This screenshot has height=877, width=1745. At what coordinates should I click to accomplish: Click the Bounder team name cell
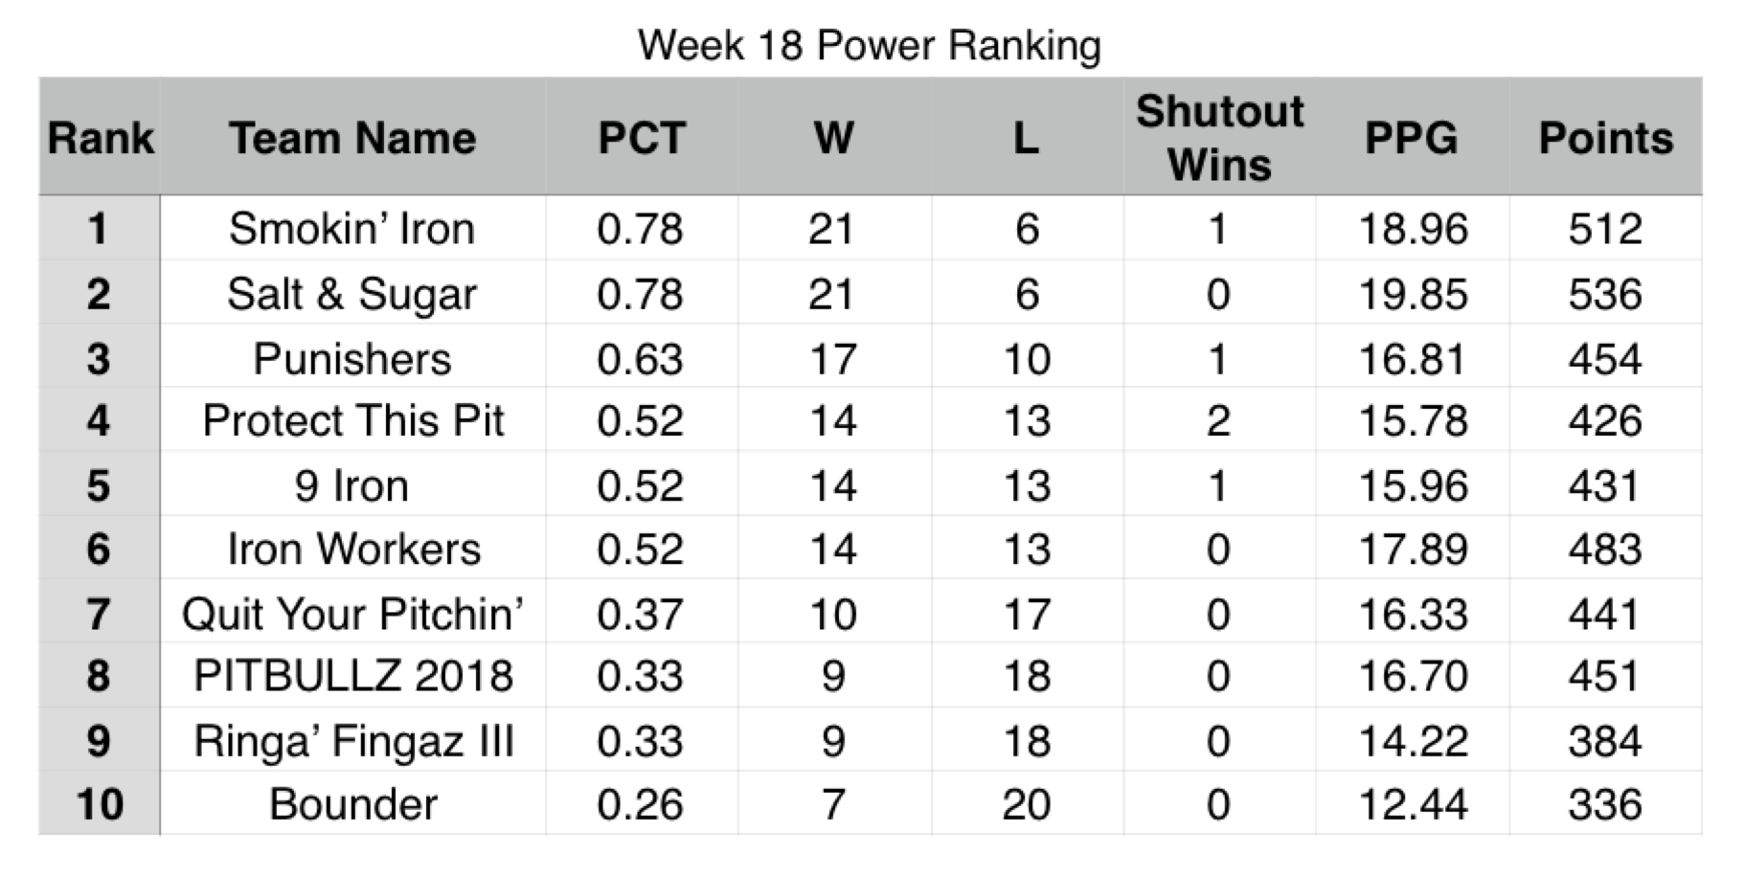[352, 804]
